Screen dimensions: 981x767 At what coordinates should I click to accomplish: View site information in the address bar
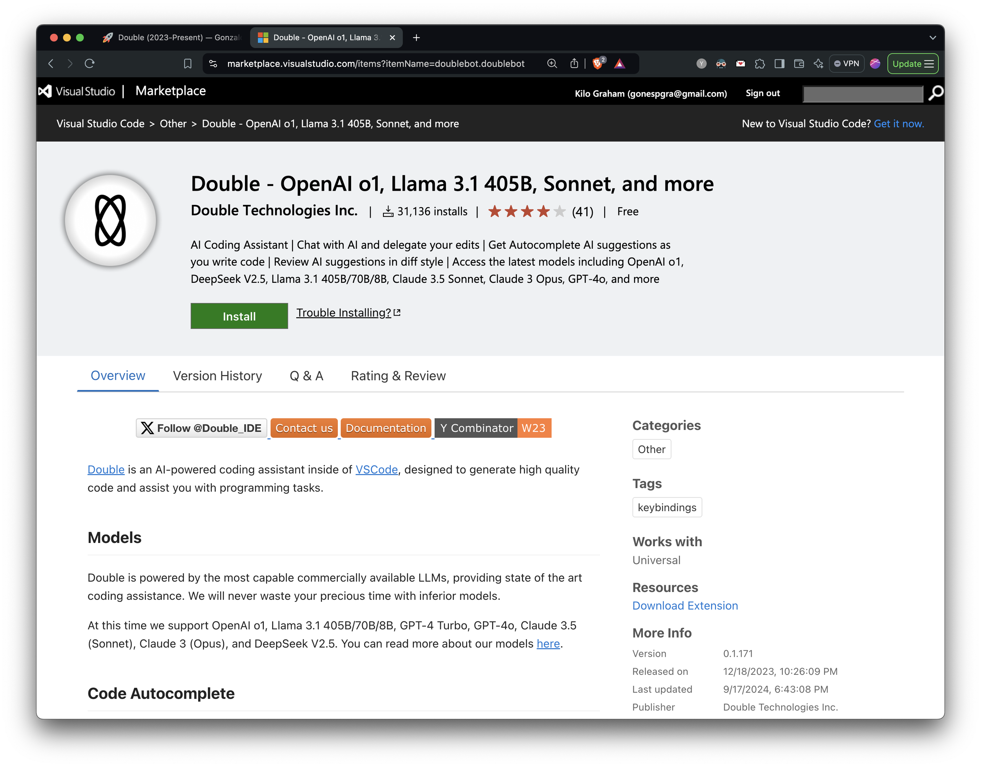[213, 64]
